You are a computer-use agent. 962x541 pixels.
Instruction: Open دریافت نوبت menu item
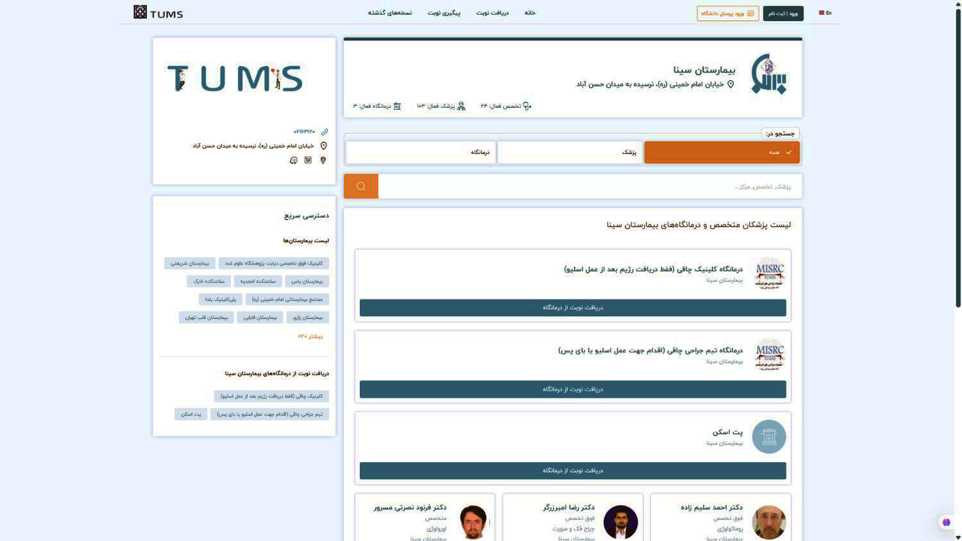(x=492, y=13)
